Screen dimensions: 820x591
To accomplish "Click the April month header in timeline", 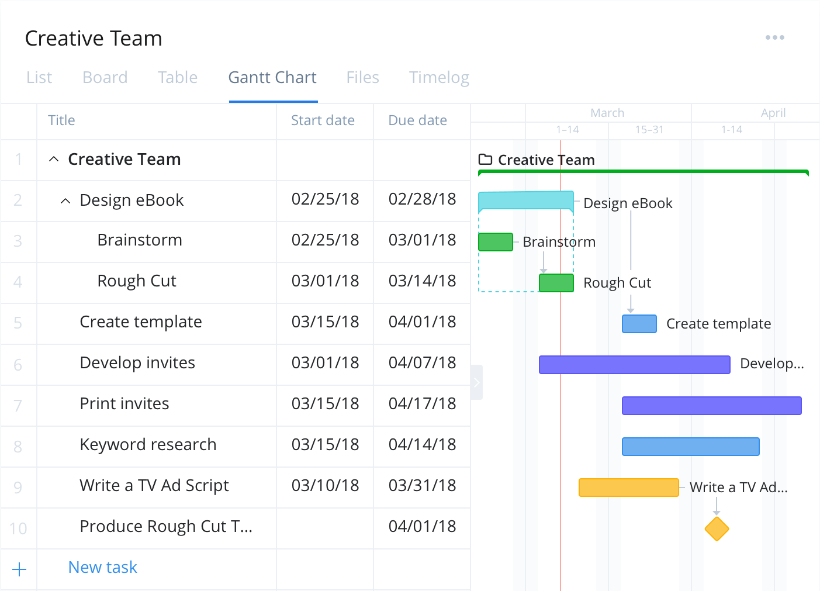I will point(773,113).
